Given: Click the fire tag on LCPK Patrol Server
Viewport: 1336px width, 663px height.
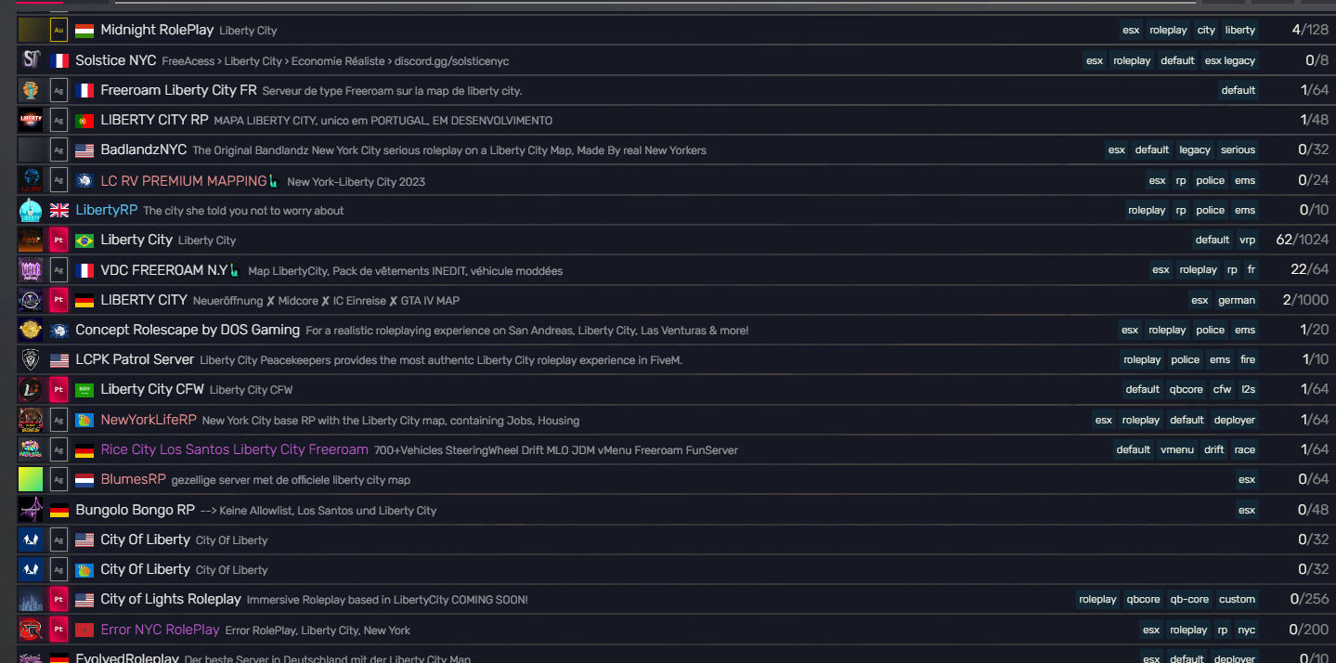Looking at the screenshot, I should (x=1248, y=359).
